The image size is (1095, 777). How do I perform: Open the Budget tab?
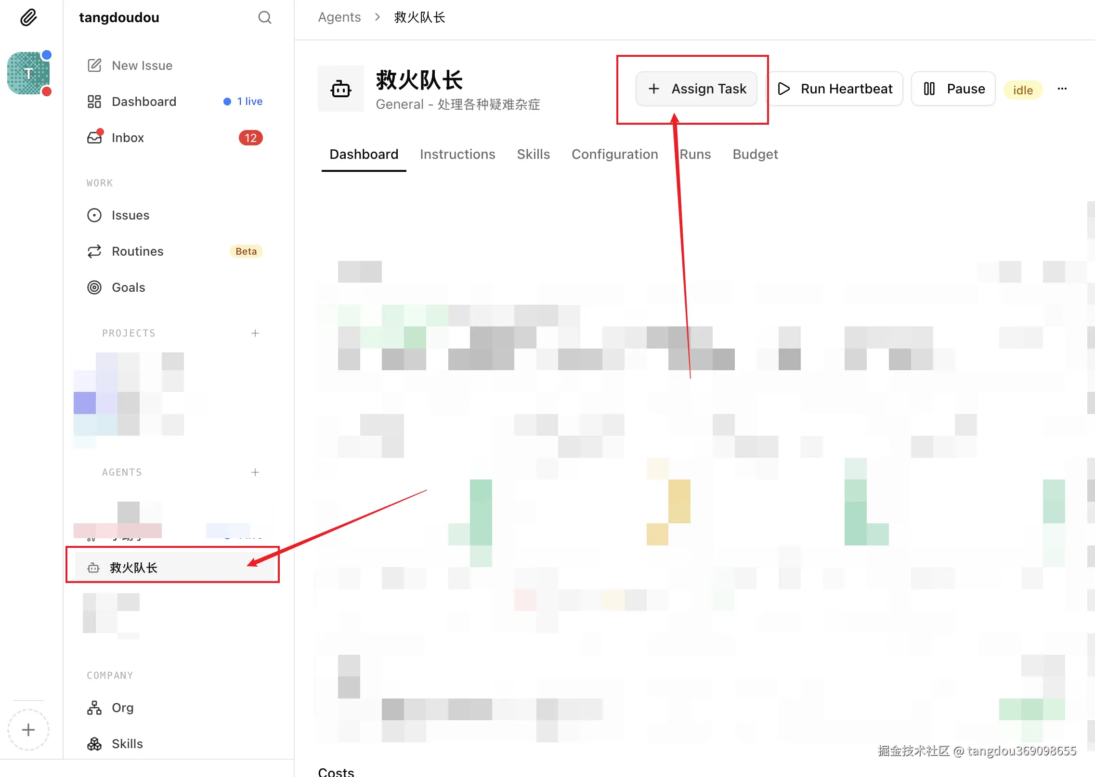[x=755, y=154]
